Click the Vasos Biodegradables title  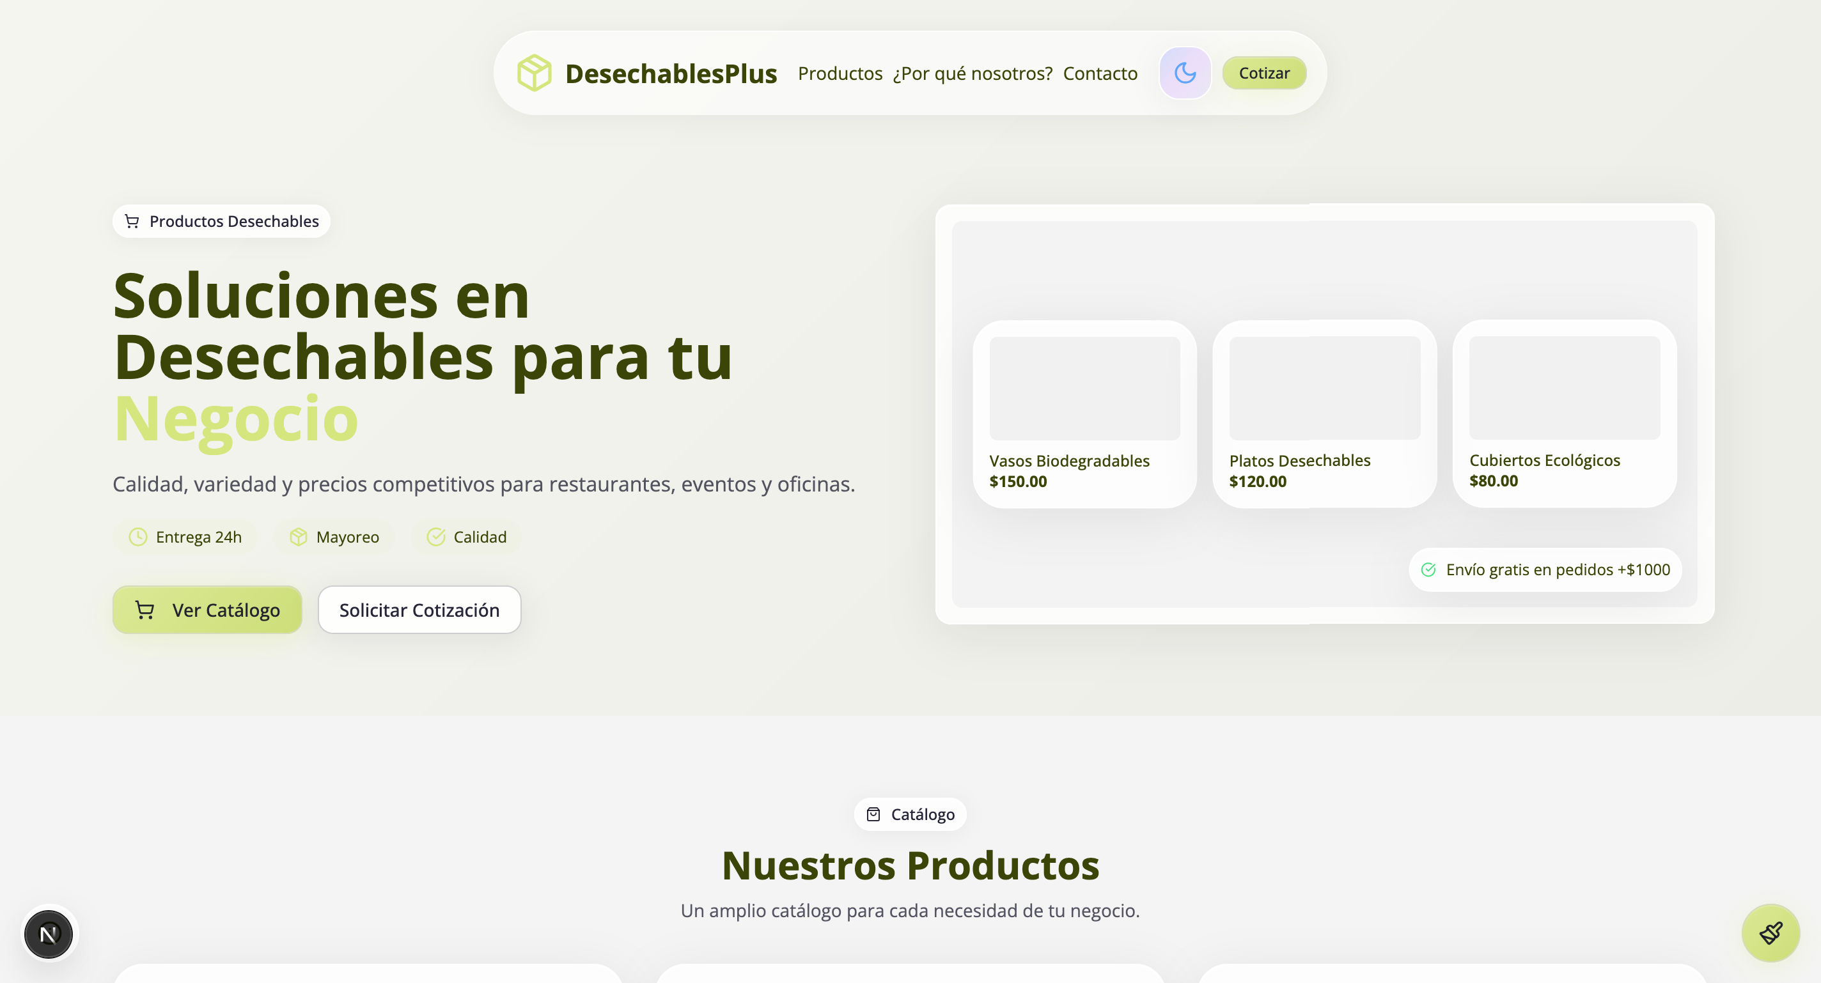[1070, 461]
